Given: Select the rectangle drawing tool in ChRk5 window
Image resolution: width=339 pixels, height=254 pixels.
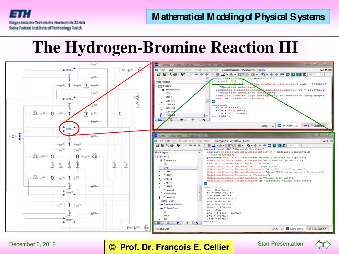Looking at the screenshot, I should (196, 74).
